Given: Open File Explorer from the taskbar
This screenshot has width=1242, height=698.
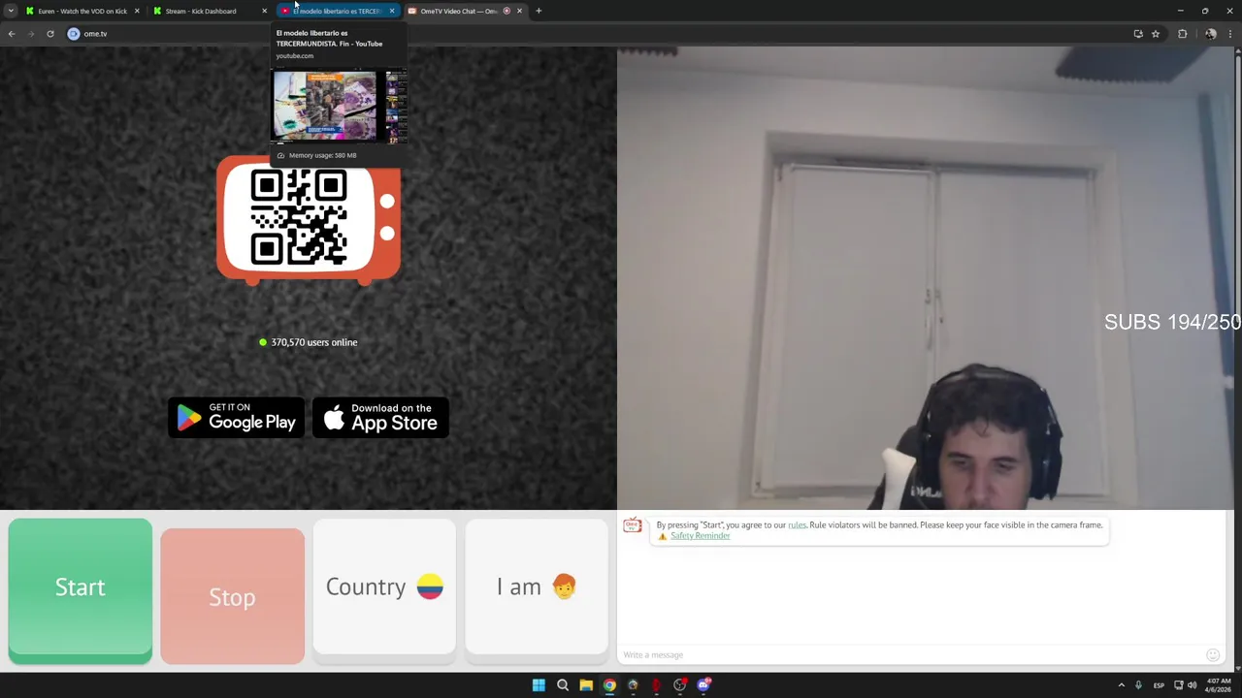Looking at the screenshot, I should pos(586,685).
